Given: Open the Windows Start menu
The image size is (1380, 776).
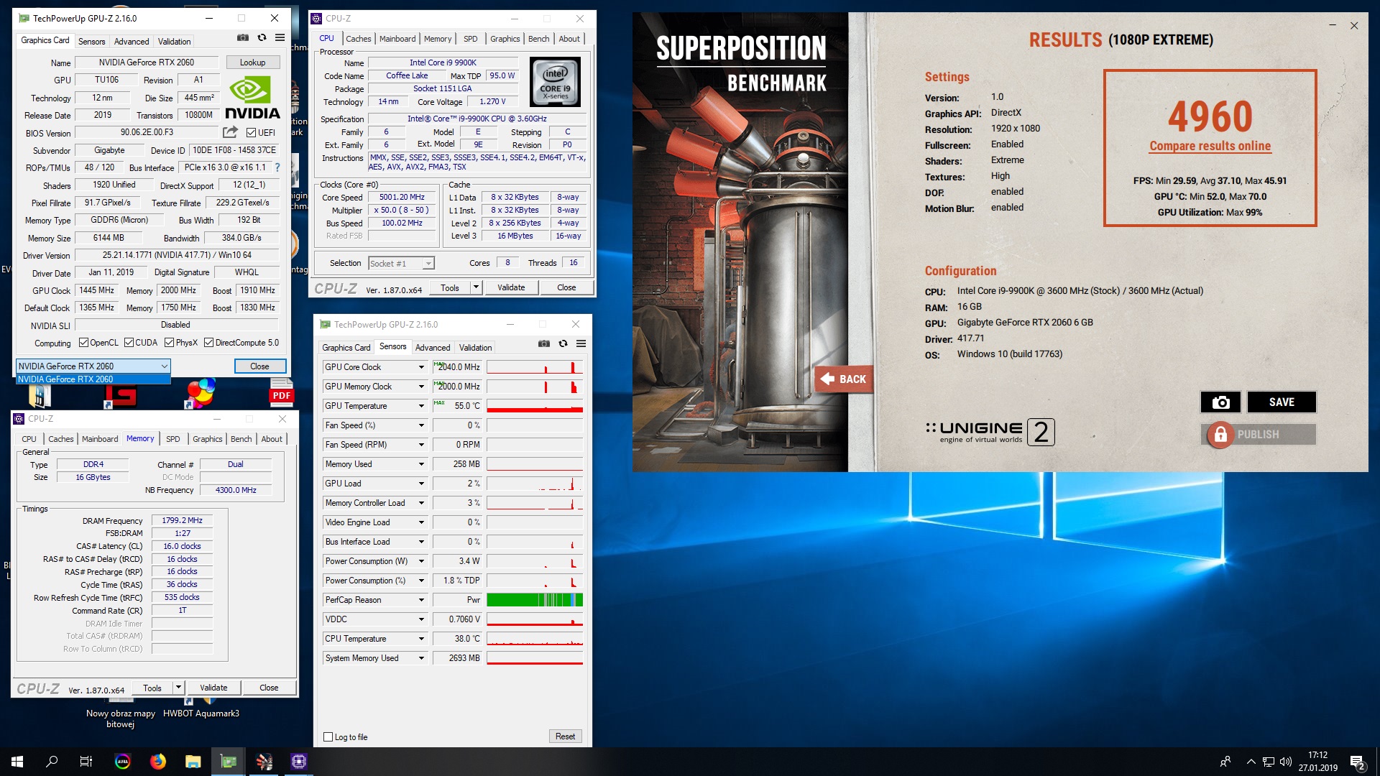Looking at the screenshot, I should [17, 762].
